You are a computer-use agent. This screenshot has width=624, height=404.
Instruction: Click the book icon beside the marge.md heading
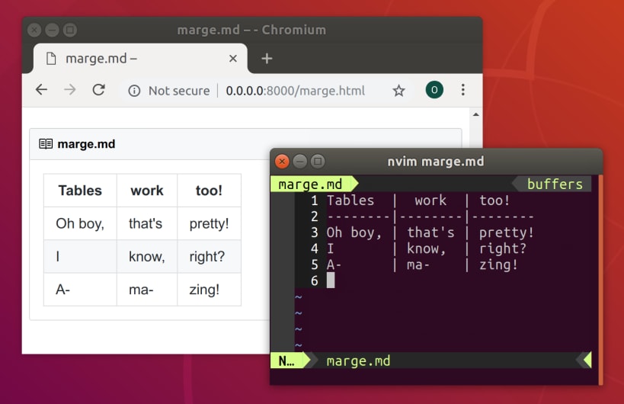click(46, 144)
